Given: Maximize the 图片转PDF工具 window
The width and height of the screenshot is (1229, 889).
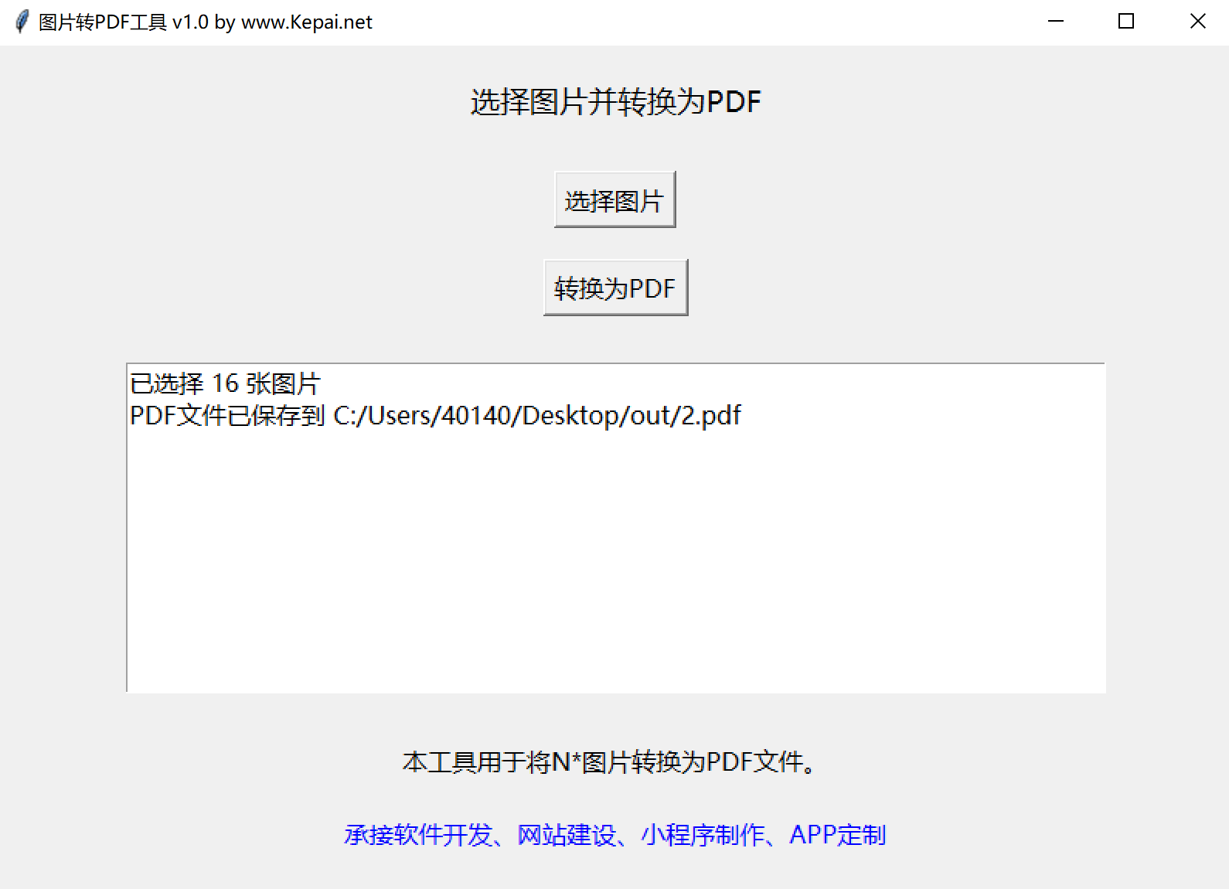Looking at the screenshot, I should pyautogui.click(x=1126, y=22).
